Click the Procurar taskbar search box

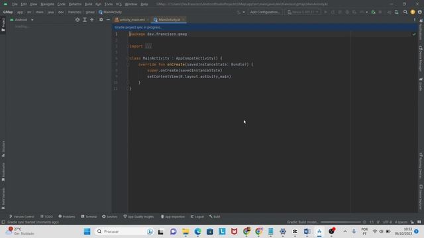124,231
